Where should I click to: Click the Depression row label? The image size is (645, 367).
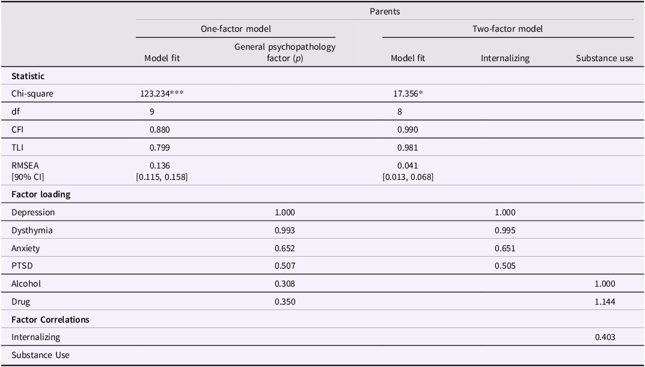[33, 212]
